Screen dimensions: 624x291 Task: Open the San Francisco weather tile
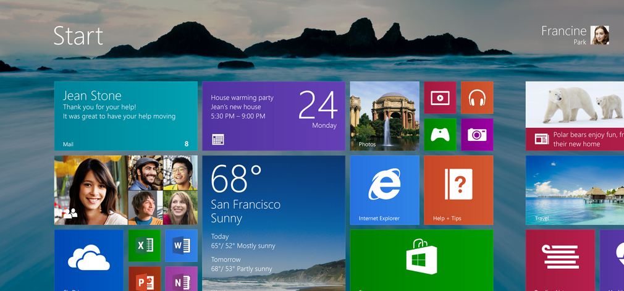click(x=273, y=222)
